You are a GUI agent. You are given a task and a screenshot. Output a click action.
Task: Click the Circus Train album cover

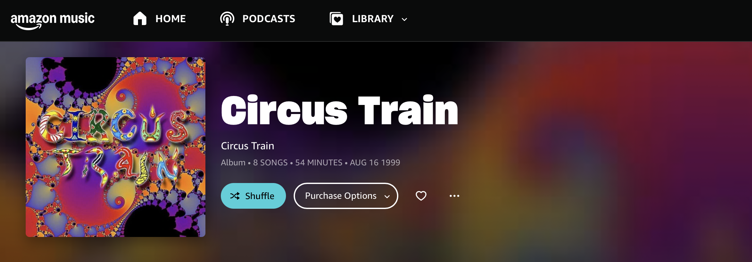[x=116, y=147]
